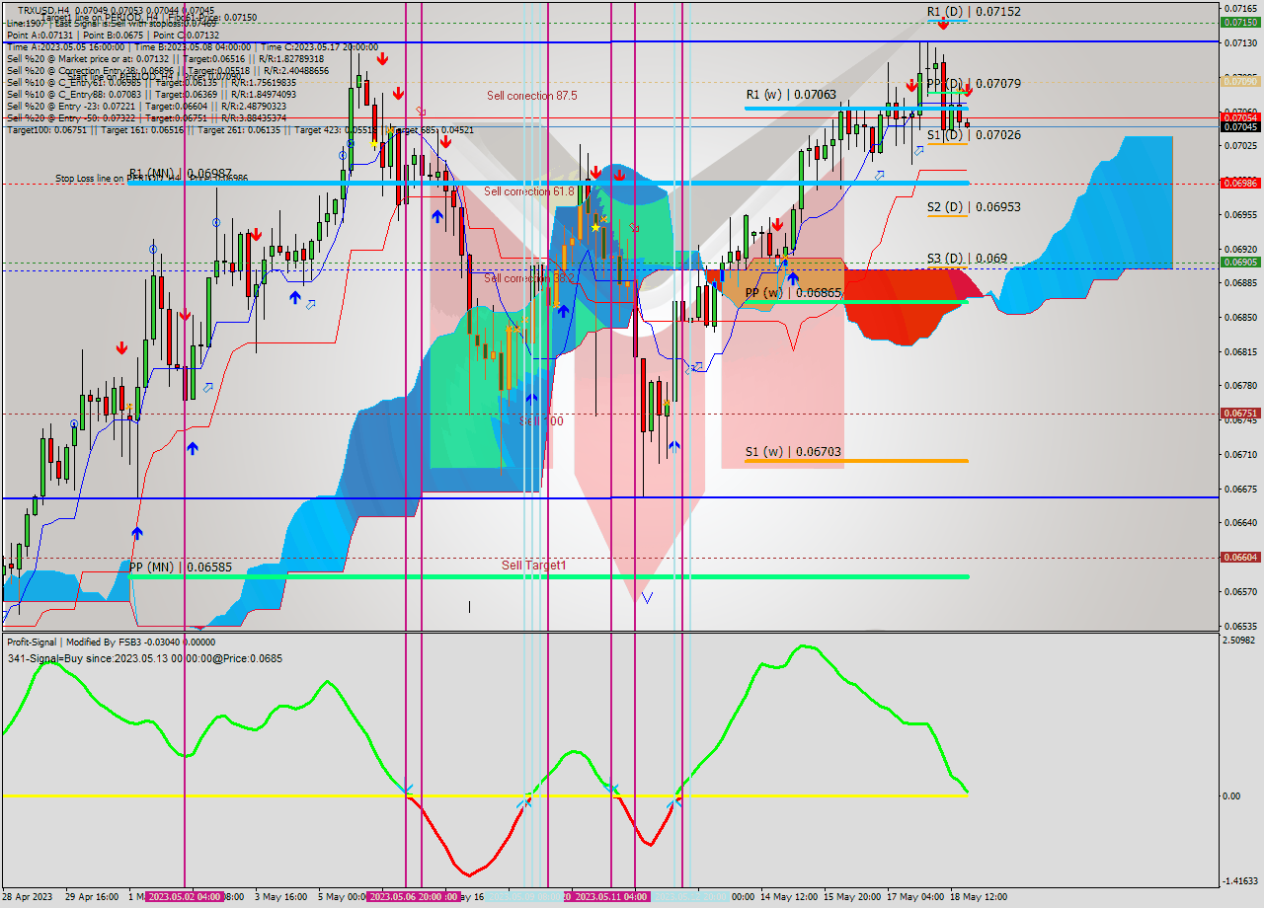Select the orange S1 (w) support line
Image resolution: width=1264 pixels, height=908 pixels.
(x=856, y=461)
